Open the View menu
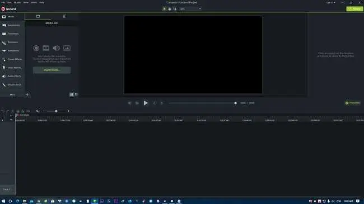Screen dimensions: 364x204 click(26, 2)
